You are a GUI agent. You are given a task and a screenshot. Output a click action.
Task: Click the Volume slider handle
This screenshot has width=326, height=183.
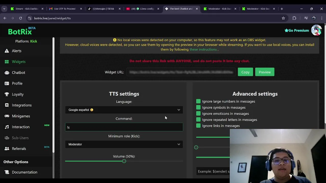[x=124, y=161]
